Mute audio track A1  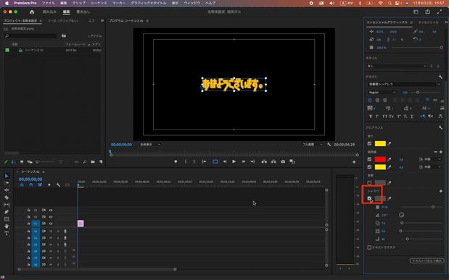coord(51,231)
